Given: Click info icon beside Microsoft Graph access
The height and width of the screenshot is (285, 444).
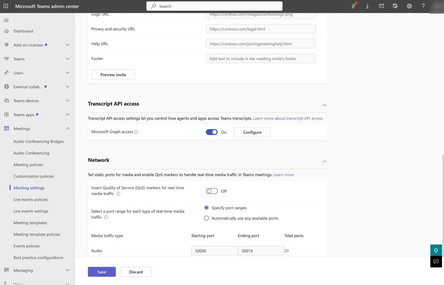Looking at the screenshot, I should tap(136, 132).
